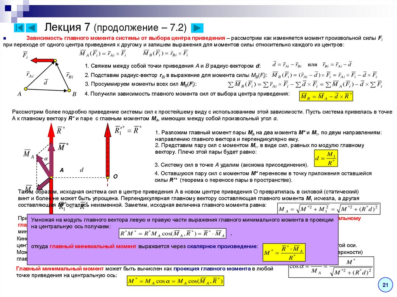
Task: Click text '1. Разложим главный момент пары'
Action: 268,136
